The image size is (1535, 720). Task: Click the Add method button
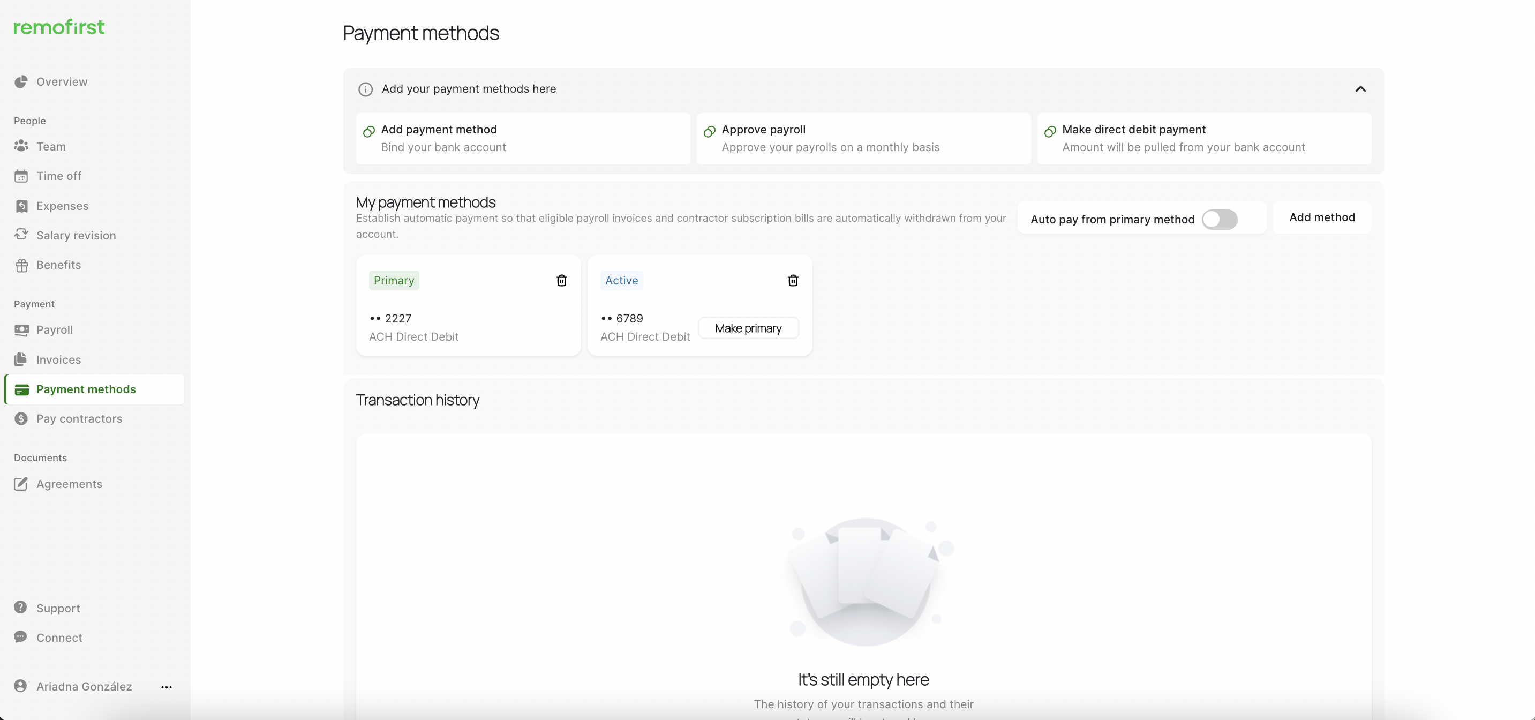tap(1322, 217)
